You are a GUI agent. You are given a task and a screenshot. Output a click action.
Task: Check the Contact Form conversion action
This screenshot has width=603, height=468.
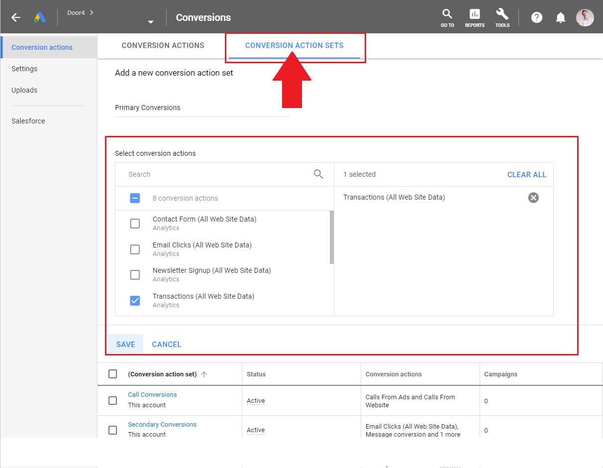(x=135, y=224)
